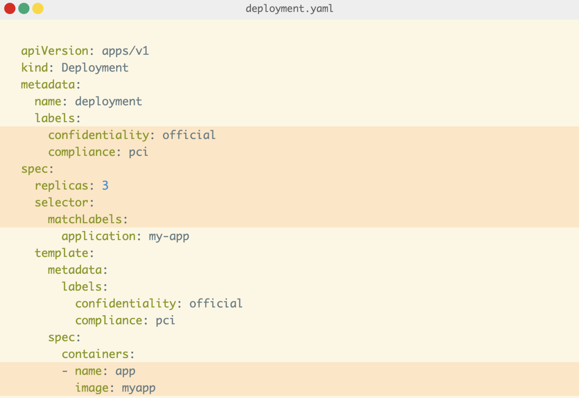Click the blue replicas number 3
This screenshot has width=579, height=398.
(105, 185)
